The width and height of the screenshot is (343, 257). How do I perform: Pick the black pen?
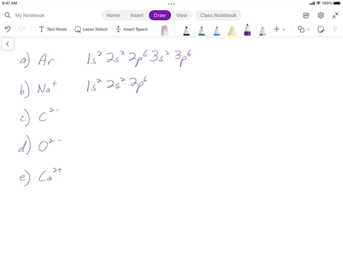tap(187, 31)
